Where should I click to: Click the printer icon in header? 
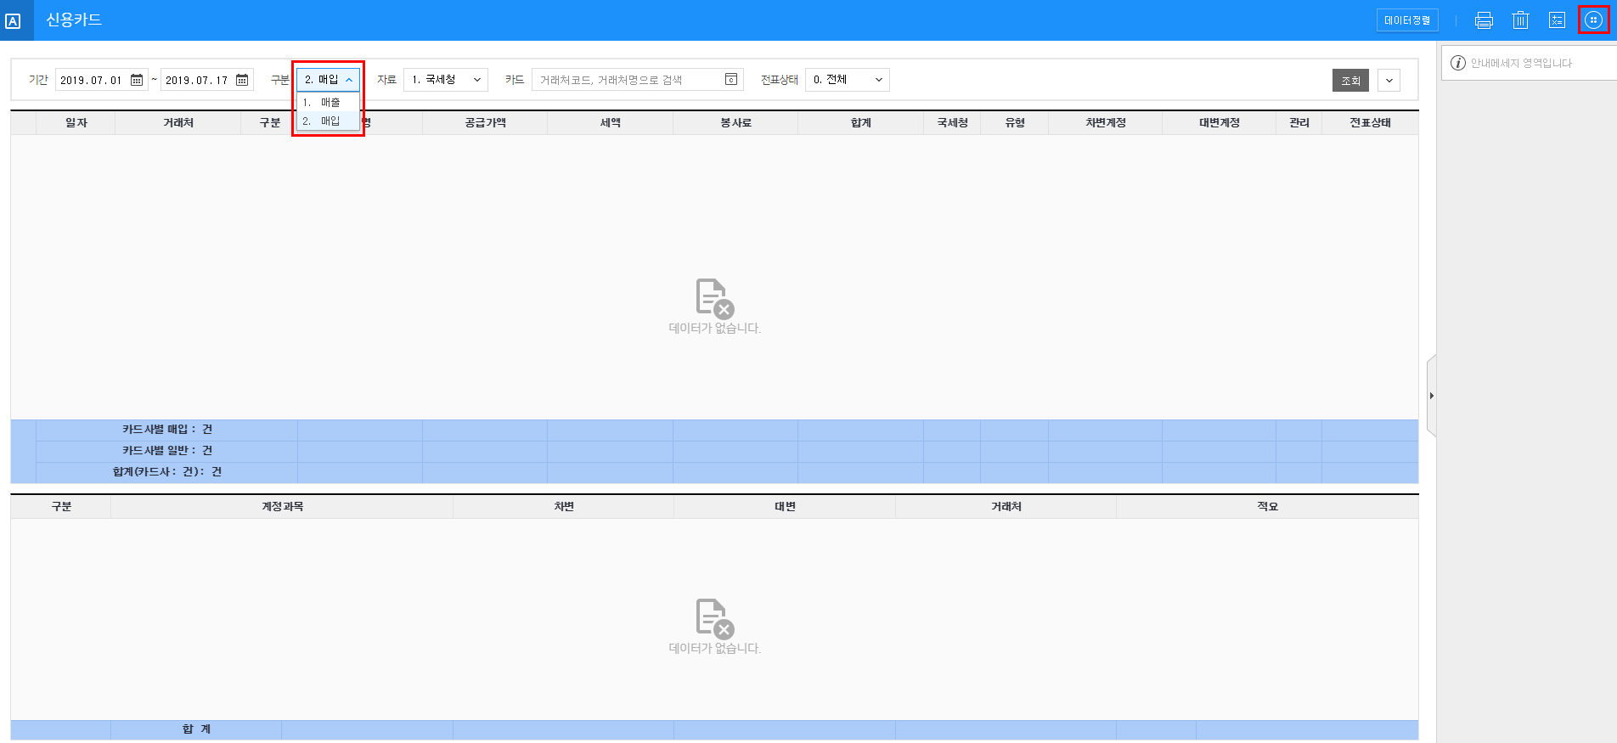1484,20
